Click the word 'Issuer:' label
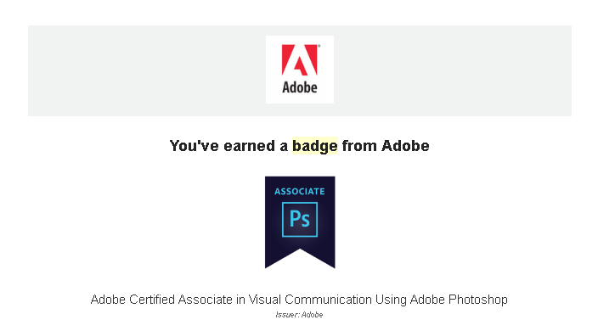The image size is (598, 331). [288, 315]
